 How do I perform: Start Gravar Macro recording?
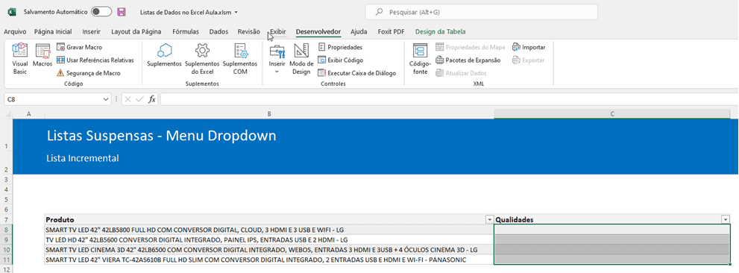79,47
